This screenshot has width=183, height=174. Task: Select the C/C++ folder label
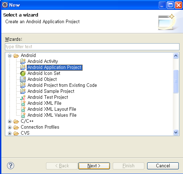[27, 121]
